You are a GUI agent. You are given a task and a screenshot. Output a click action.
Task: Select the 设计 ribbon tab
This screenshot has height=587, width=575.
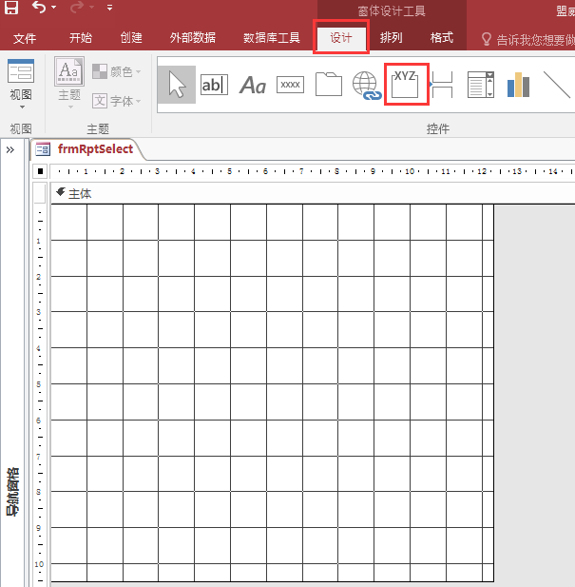pos(341,38)
